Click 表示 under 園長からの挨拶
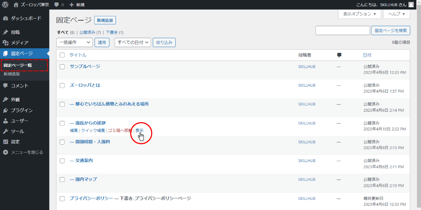The width and height of the screenshot is (421, 210). pos(139,130)
